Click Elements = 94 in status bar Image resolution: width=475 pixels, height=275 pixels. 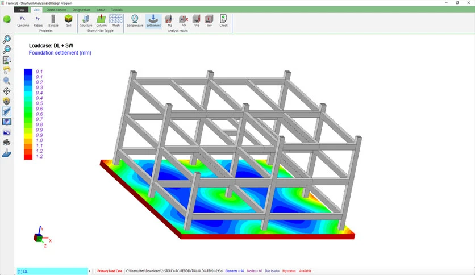[235, 271]
